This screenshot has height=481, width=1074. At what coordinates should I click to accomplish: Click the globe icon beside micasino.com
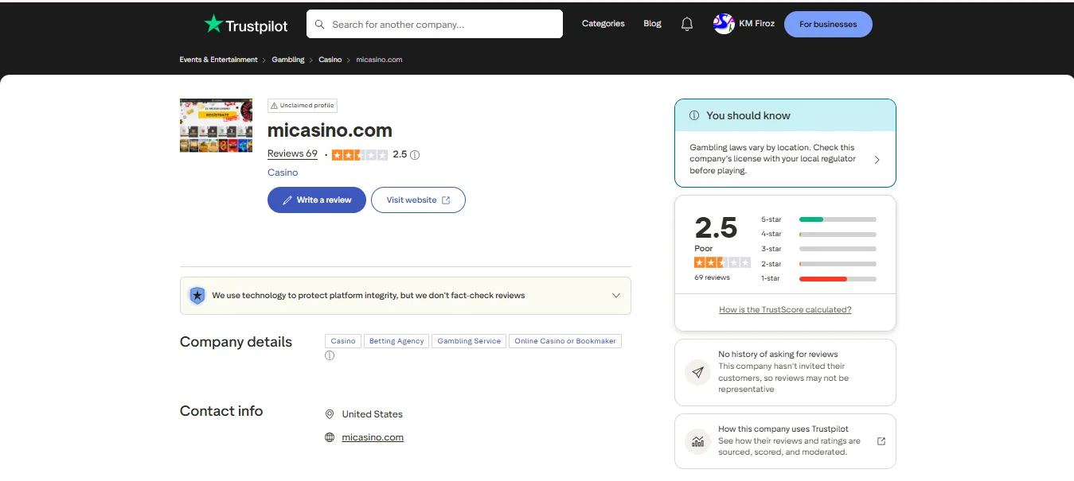pos(330,437)
